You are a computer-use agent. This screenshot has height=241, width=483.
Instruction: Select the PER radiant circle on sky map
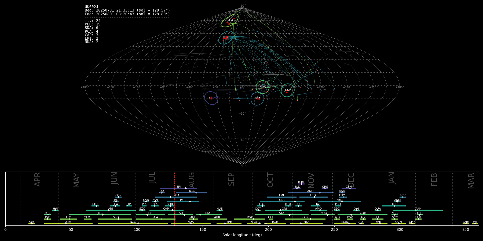pos(226,37)
